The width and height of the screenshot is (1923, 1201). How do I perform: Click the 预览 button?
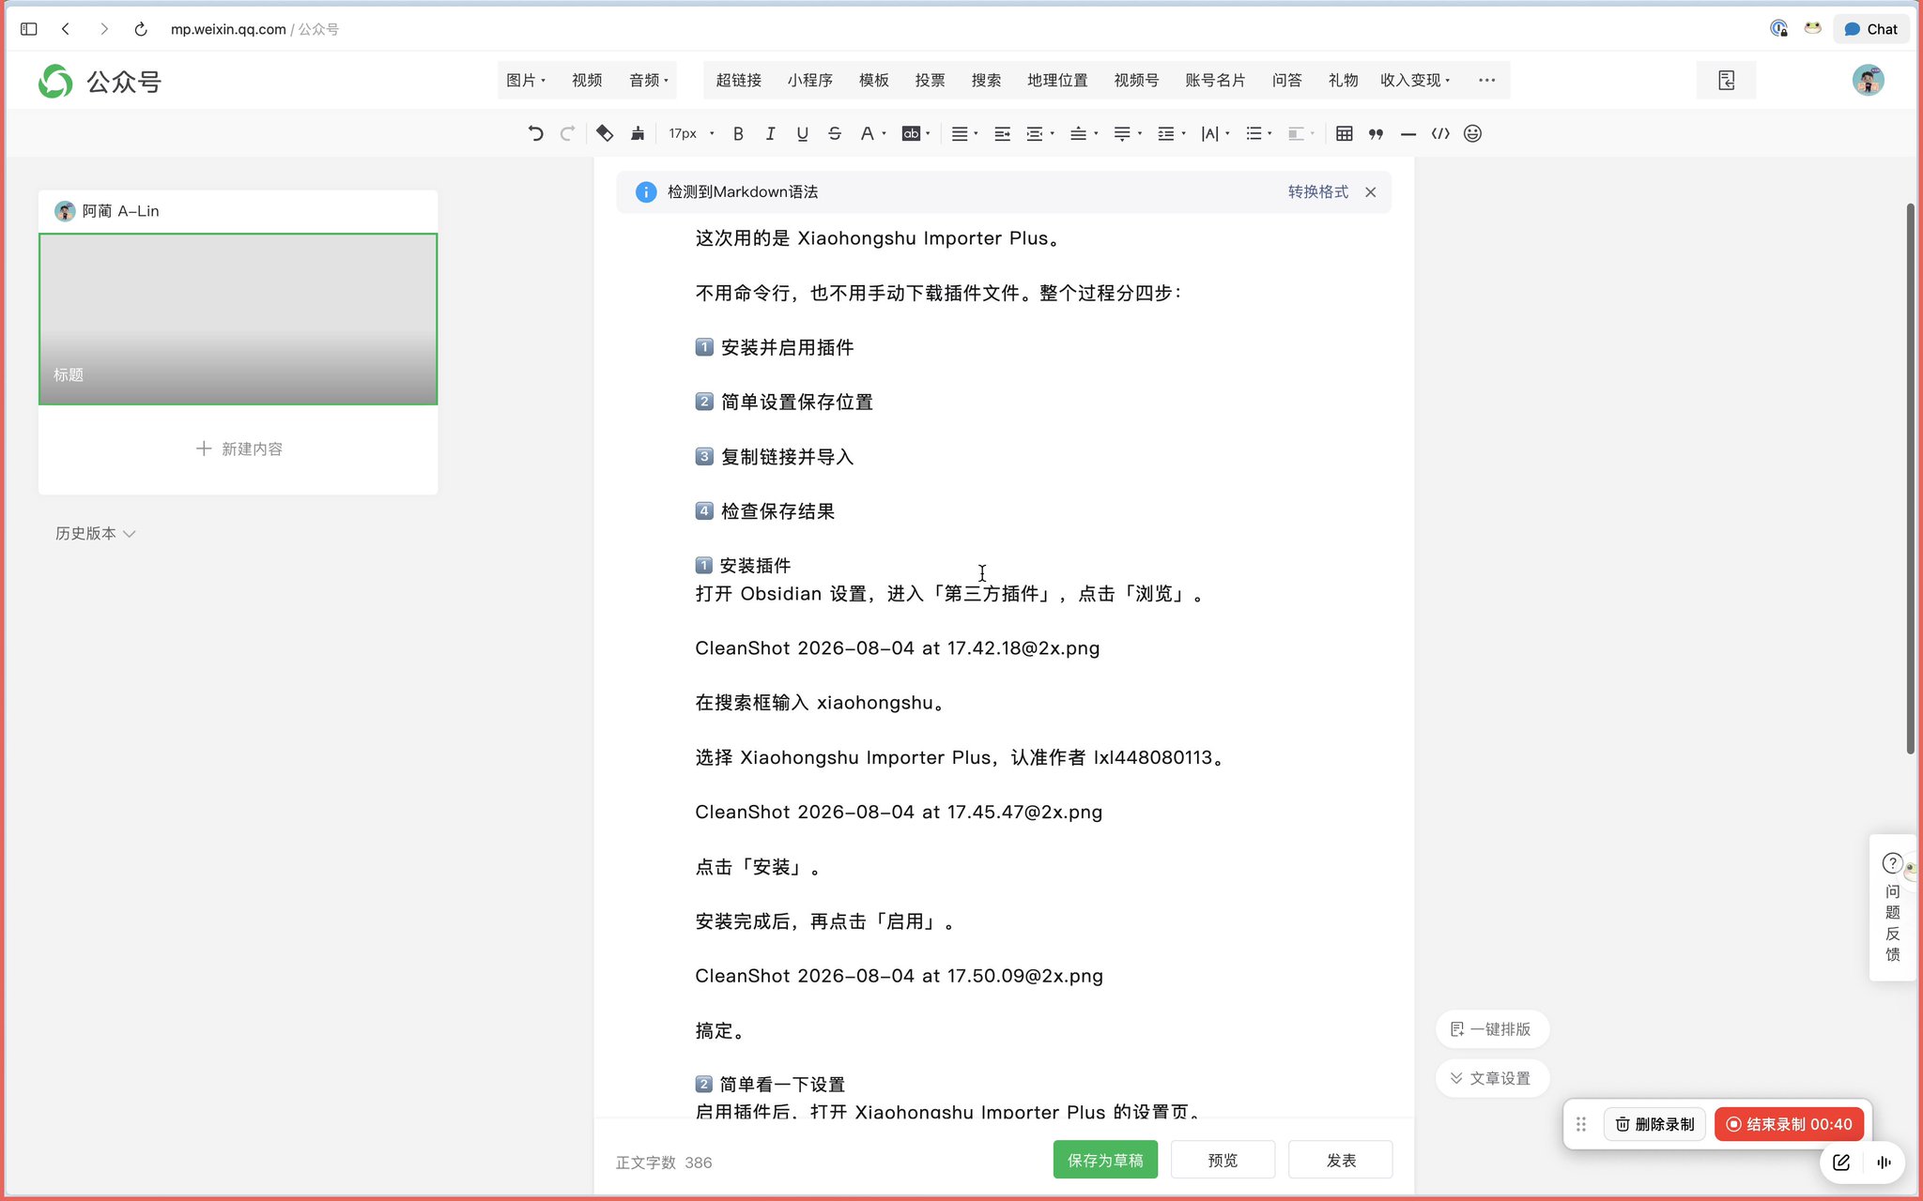[1223, 1160]
